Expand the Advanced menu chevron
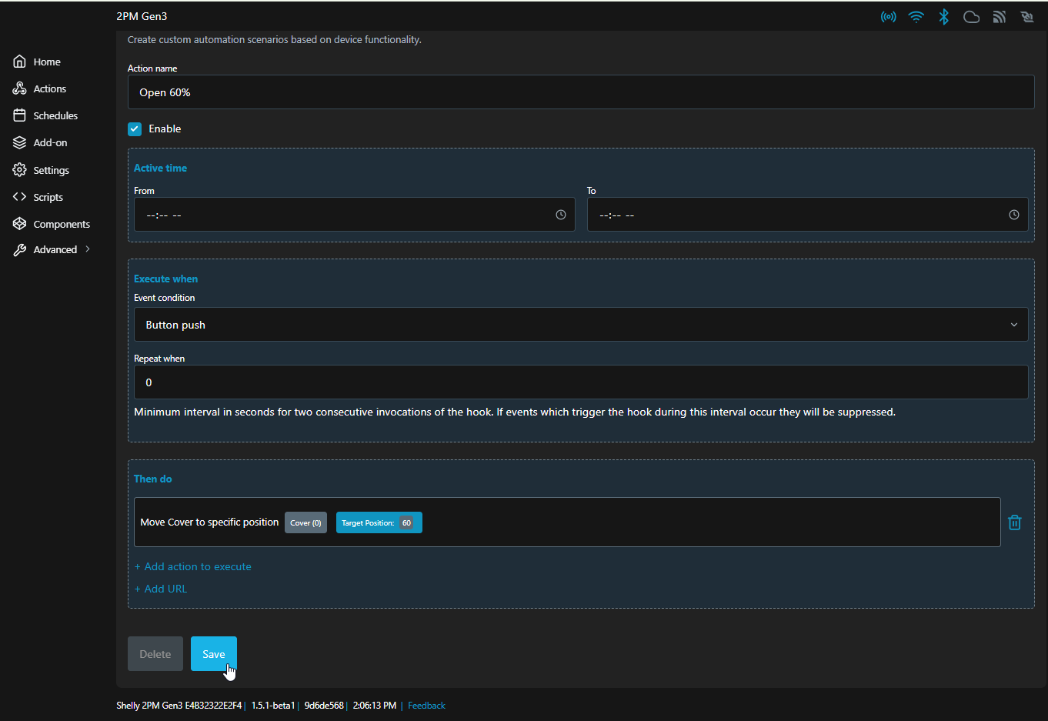1048x721 pixels. [88, 249]
